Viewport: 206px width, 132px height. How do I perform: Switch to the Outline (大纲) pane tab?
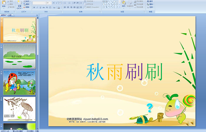[10, 15]
